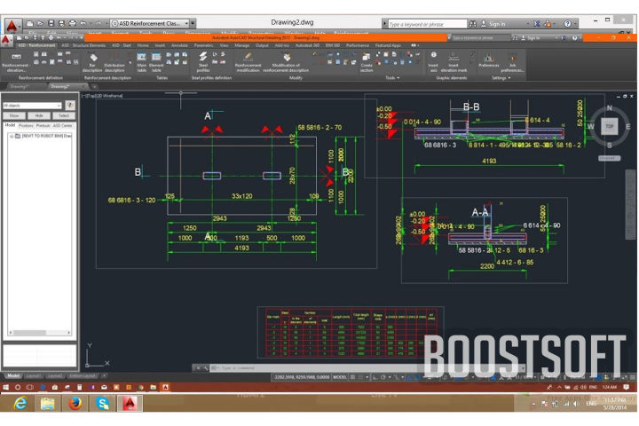
Task: Select the Featured Apps ribbon tab
Action: pos(388,45)
